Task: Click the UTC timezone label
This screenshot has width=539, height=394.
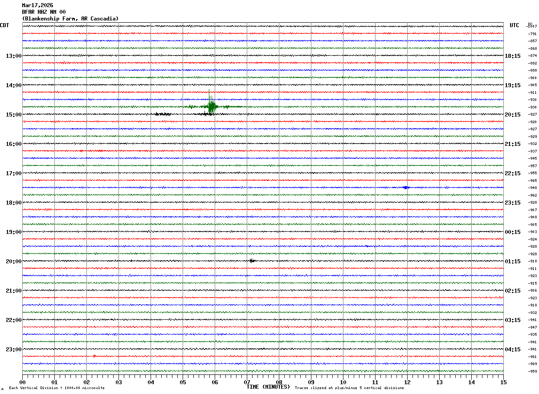Action: [514, 25]
